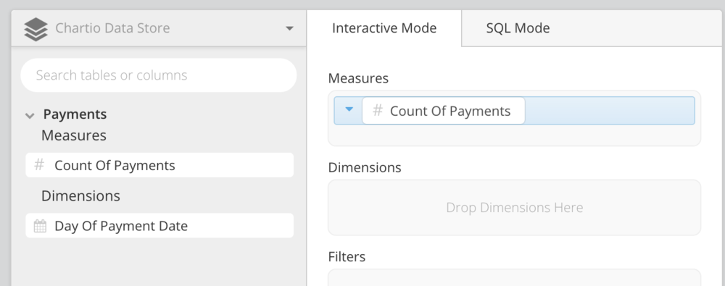725x286 pixels.
Task: Click the Drop Dimensions Here area
Action: (x=514, y=208)
